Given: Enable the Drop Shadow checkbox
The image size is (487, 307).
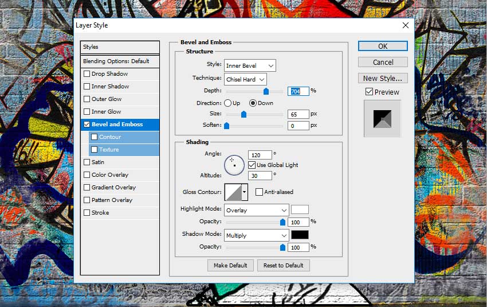Looking at the screenshot, I should click(87, 74).
